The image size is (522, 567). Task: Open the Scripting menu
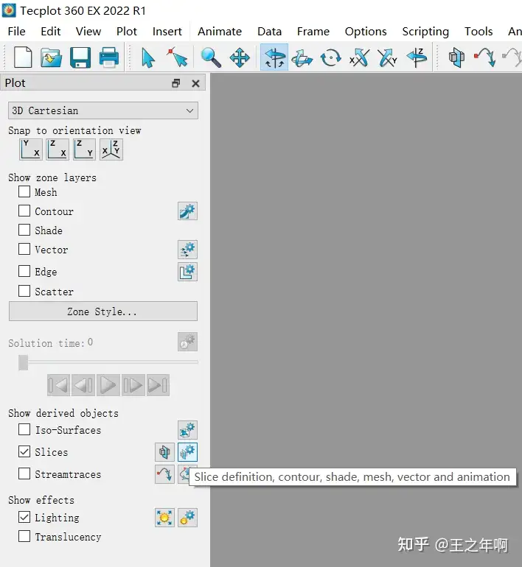point(425,32)
